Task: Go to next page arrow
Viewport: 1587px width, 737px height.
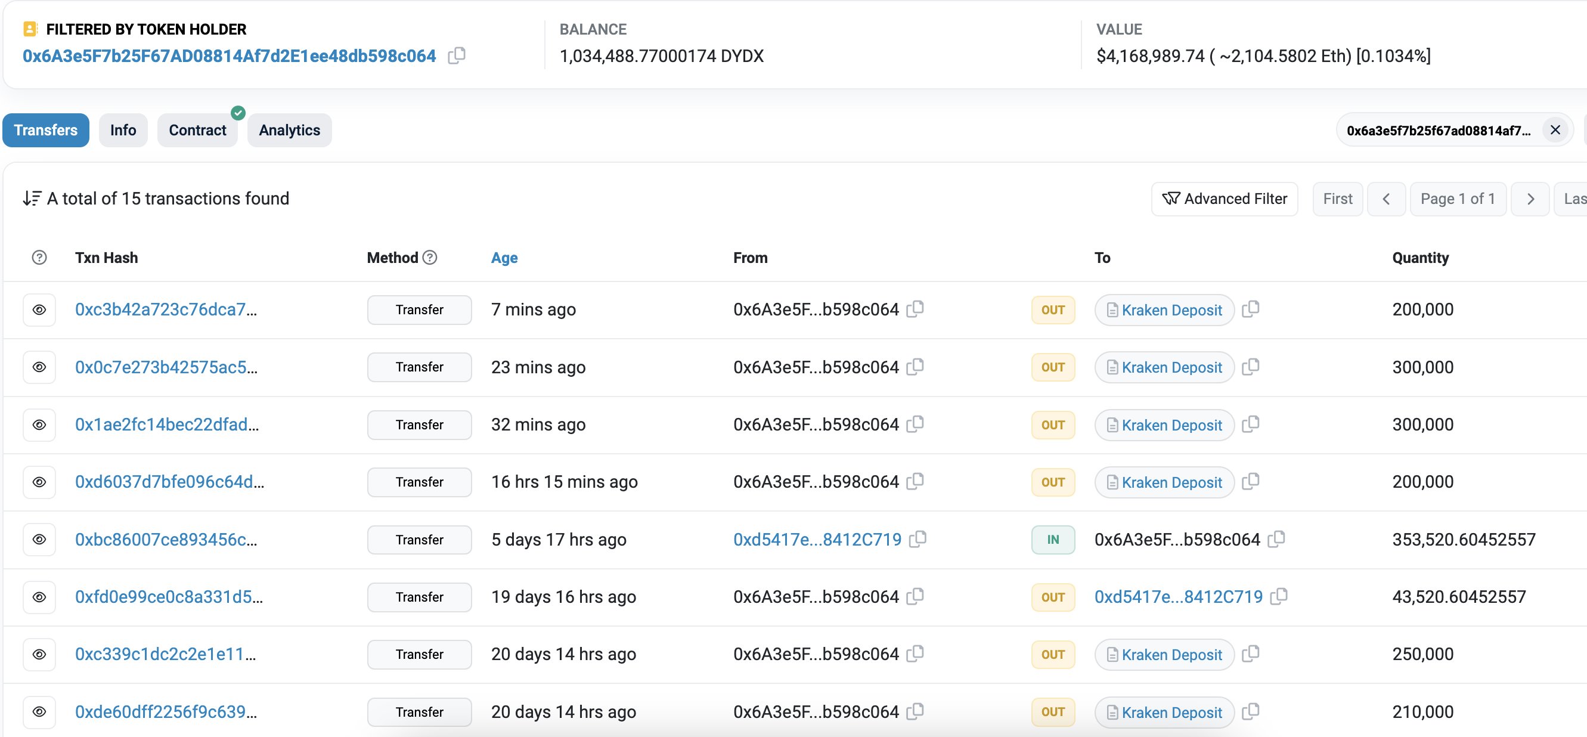Action: coord(1530,199)
